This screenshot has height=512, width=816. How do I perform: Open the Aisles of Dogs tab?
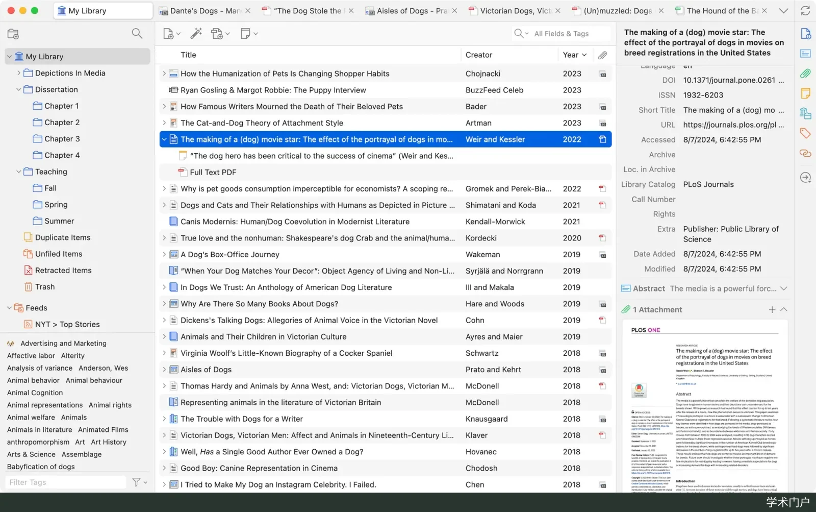(x=412, y=11)
